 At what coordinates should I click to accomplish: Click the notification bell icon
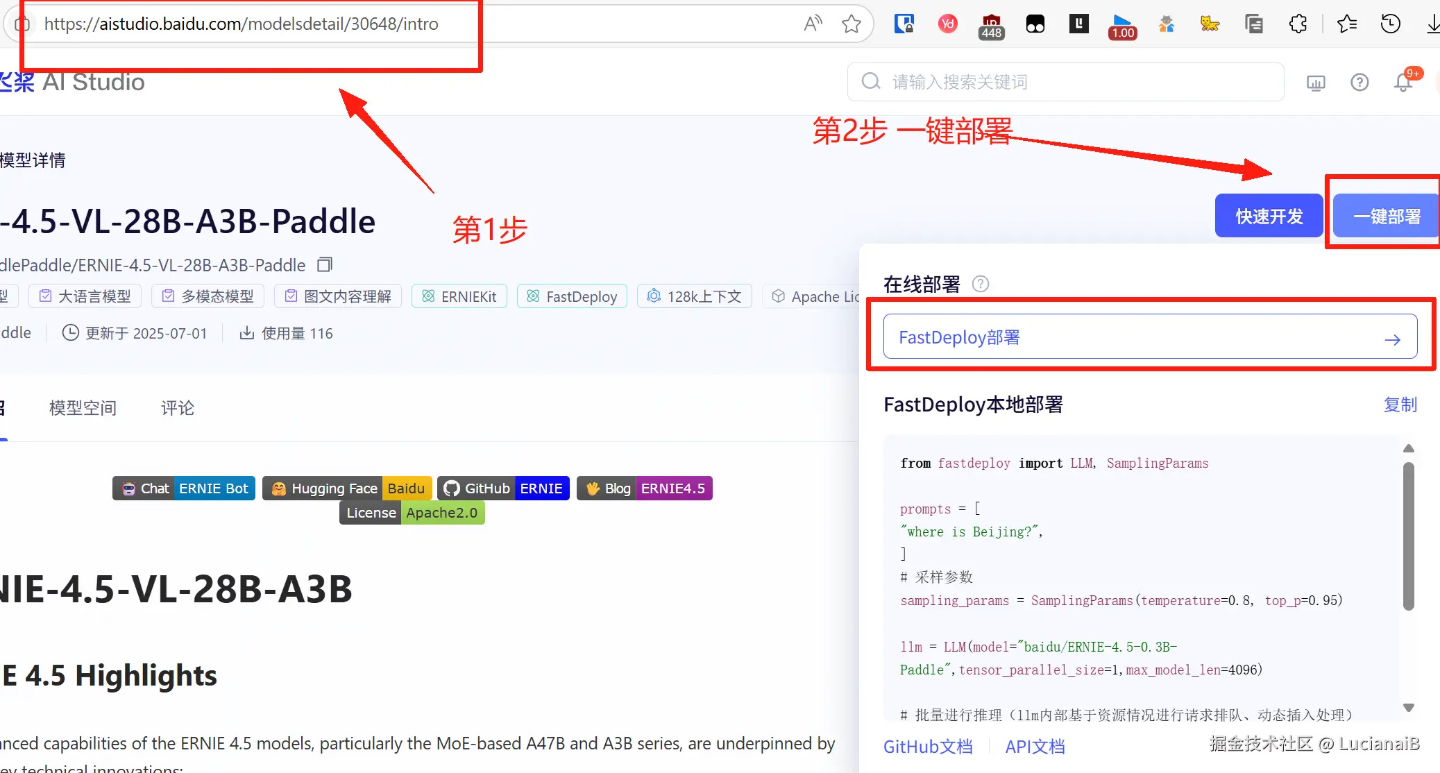tap(1403, 83)
